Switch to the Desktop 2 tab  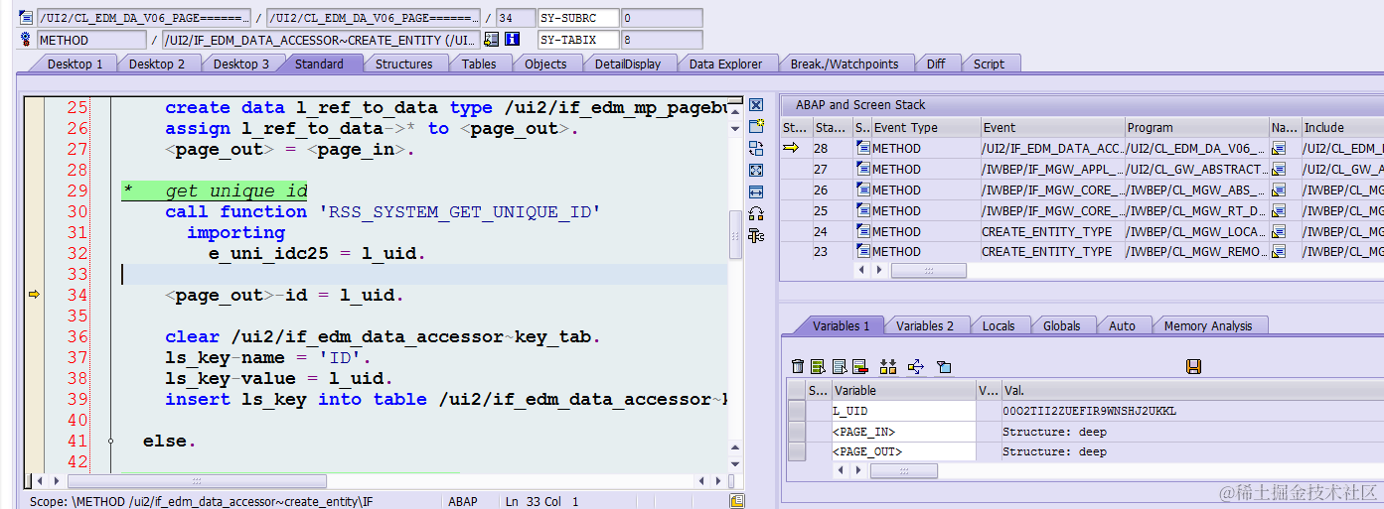coord(157,64)
